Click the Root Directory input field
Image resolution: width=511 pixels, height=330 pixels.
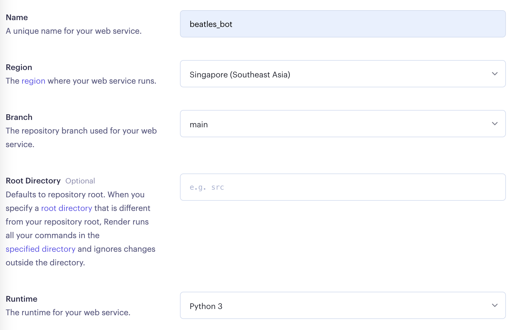coord(312,187)
